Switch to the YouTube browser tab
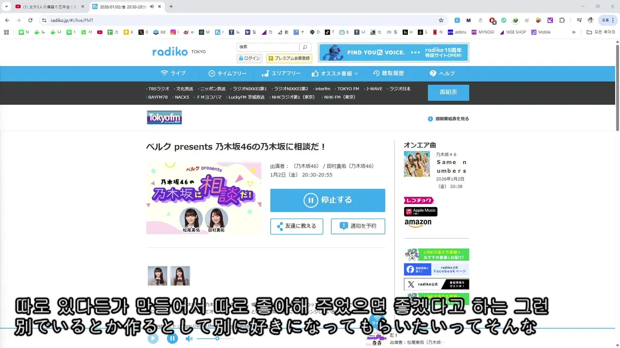Viewport: 620px width, 348px height. [50, 7]
